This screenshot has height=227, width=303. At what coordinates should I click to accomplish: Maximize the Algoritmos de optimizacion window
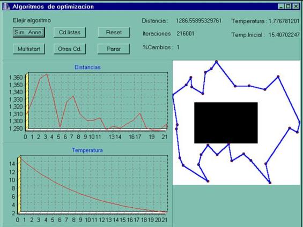[288, 6]
